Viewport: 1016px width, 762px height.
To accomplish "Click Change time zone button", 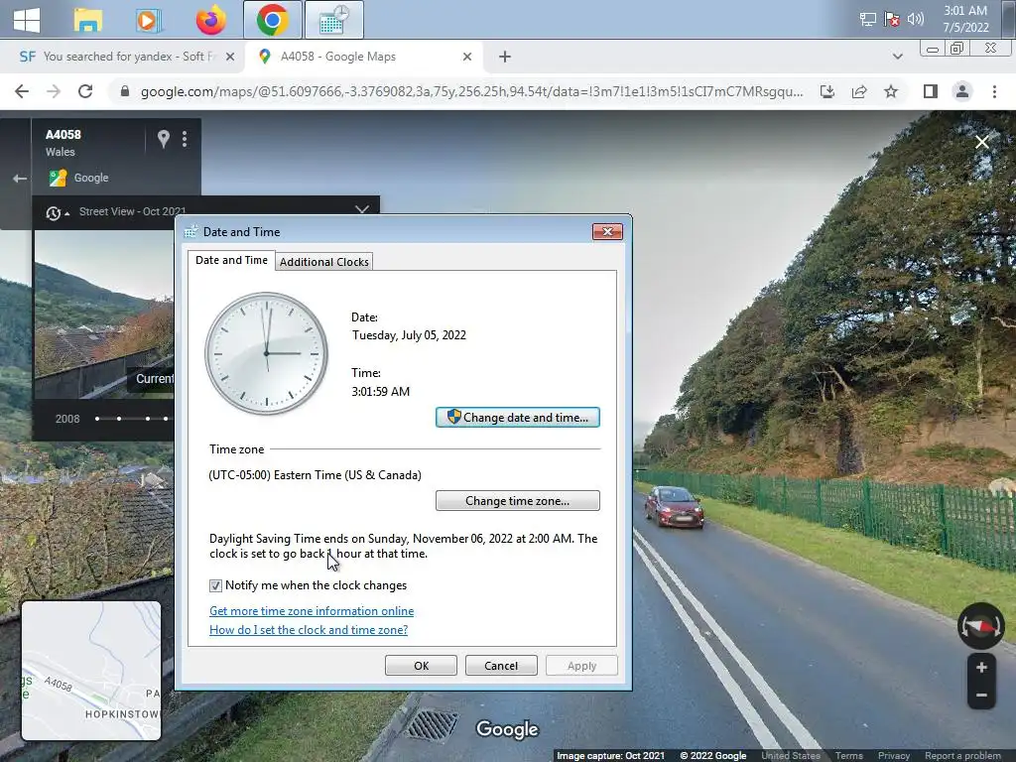I will point(517,501).
